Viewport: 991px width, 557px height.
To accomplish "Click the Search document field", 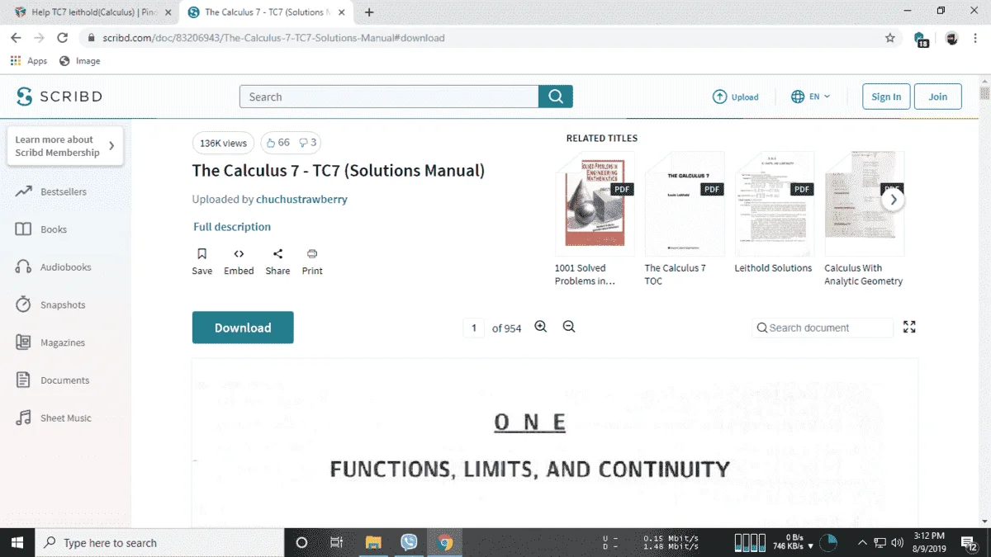I will tap(823, 328).
